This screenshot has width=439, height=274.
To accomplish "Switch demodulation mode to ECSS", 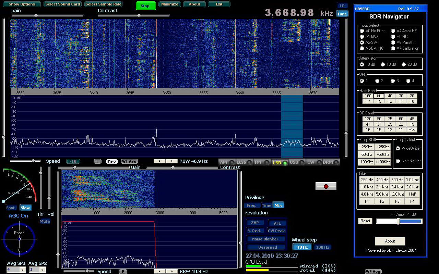I will (x=244, y=162).
